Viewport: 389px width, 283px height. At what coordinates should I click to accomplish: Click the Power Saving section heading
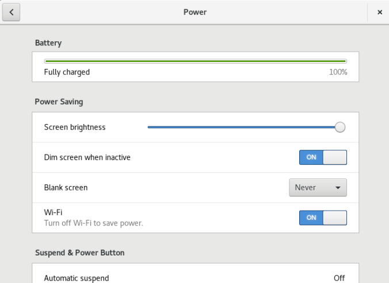click(59, 102)
